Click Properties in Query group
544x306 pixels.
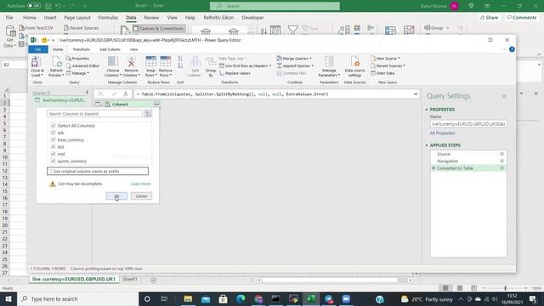click(77, 59)
